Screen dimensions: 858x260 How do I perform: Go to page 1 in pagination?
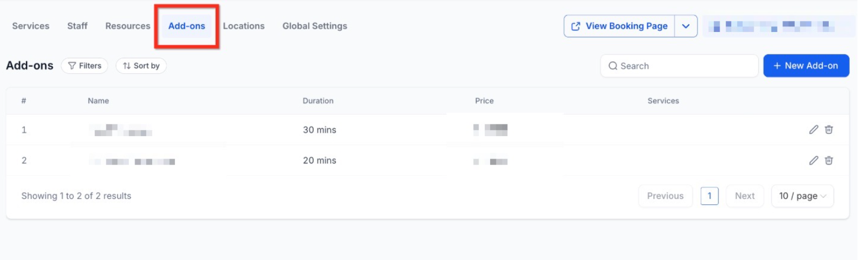point(710,196)
